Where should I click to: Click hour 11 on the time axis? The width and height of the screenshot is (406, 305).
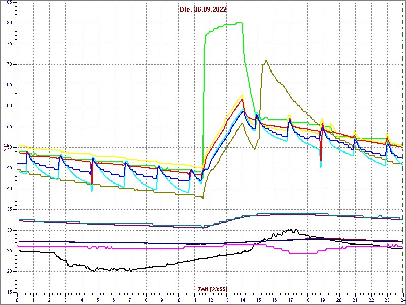[x=194, y=300]
